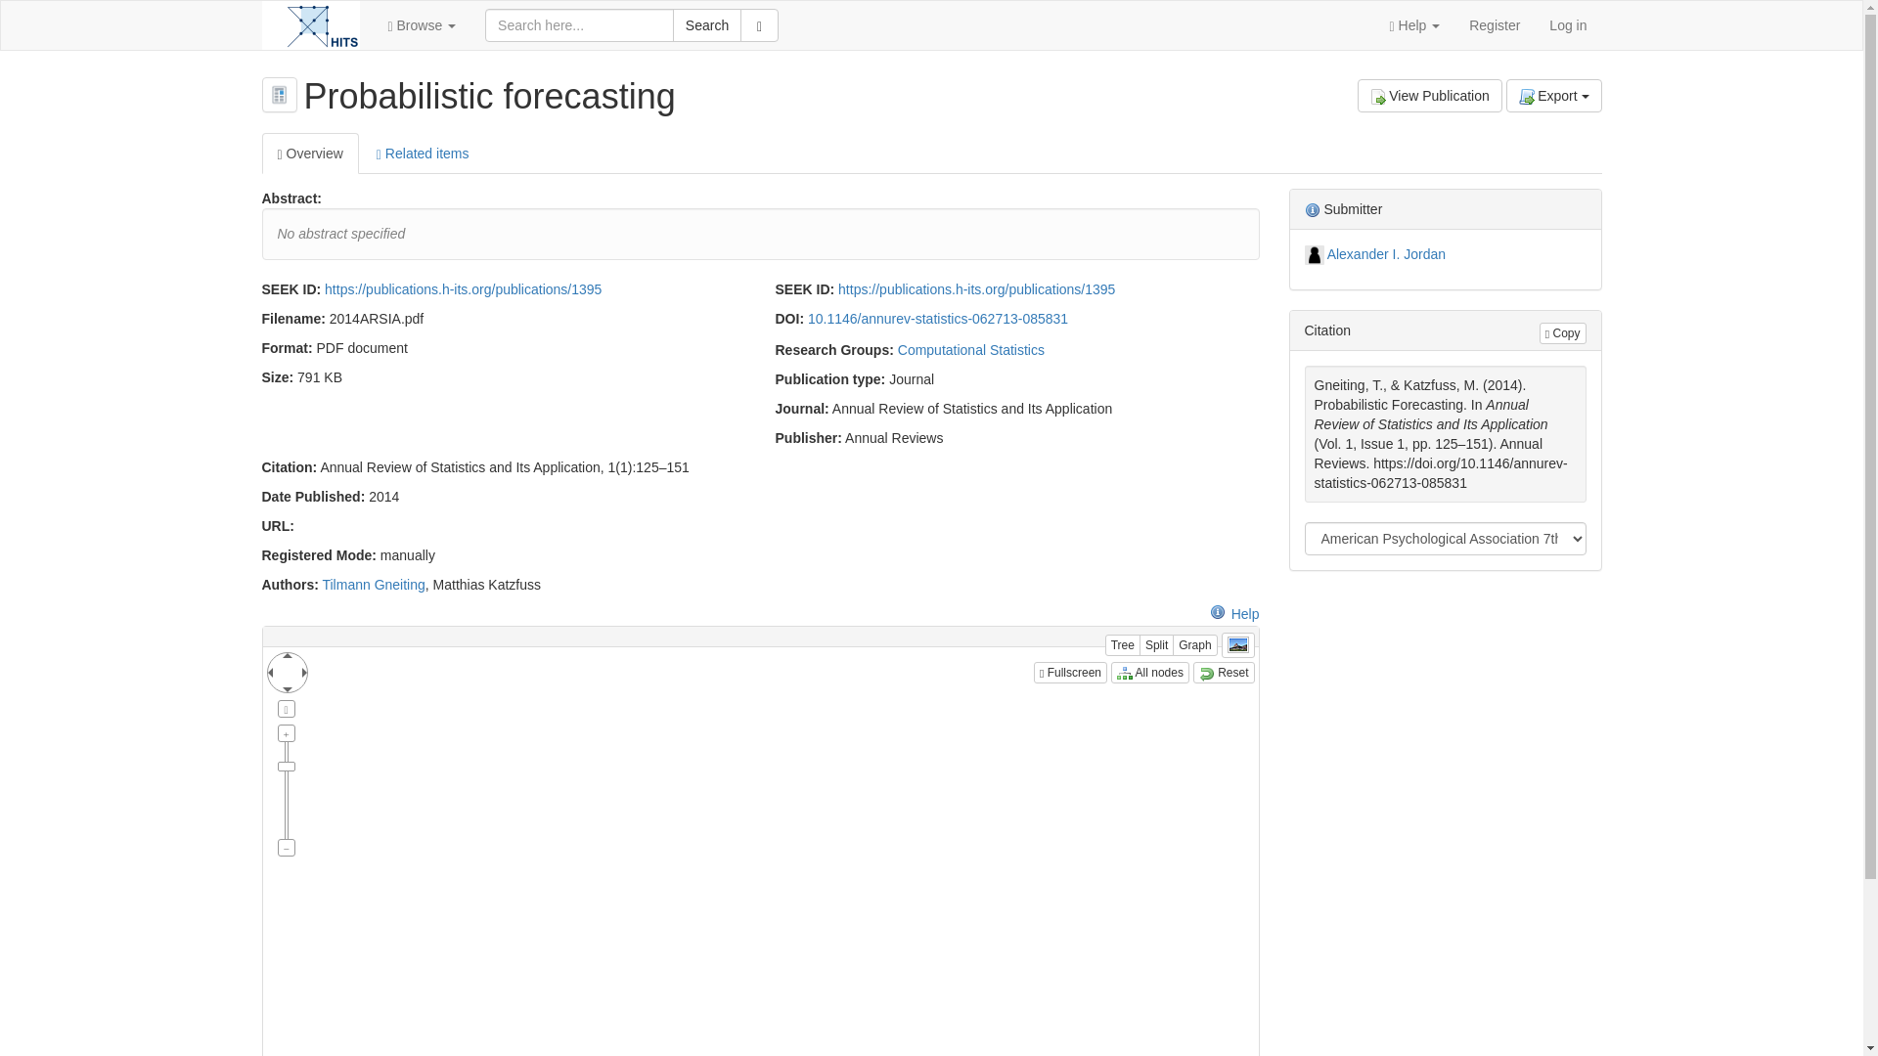Click View Publication button
The image size is (1878, 1056).
tap(1429, 96)
